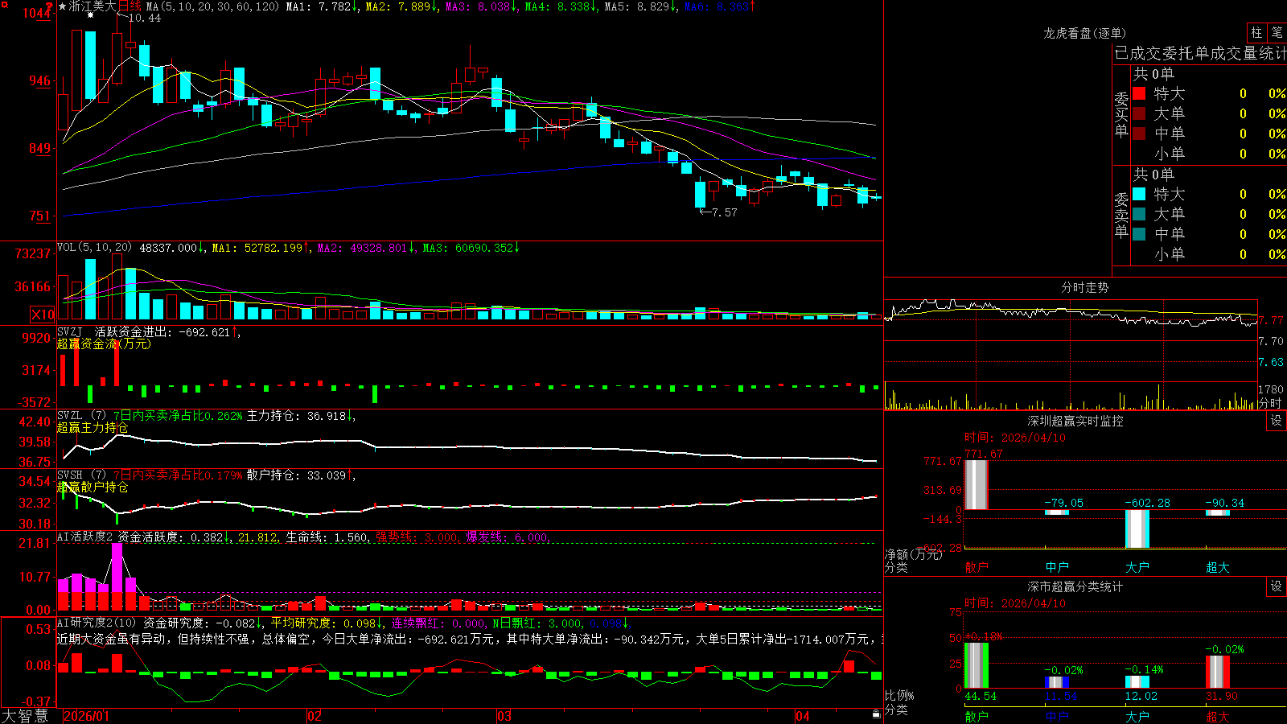Viewport: 1287px width, 724px height.
Task: Click the white sunburst marker above the candles
Action: [x=90, y=14]
